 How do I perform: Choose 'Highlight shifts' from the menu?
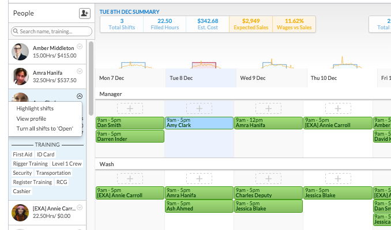(35, 108)
